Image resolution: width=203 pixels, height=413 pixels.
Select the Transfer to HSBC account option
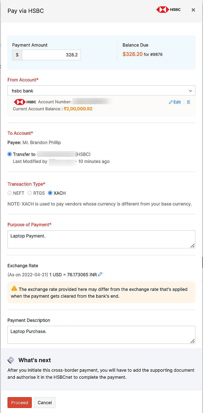[10, 154]
